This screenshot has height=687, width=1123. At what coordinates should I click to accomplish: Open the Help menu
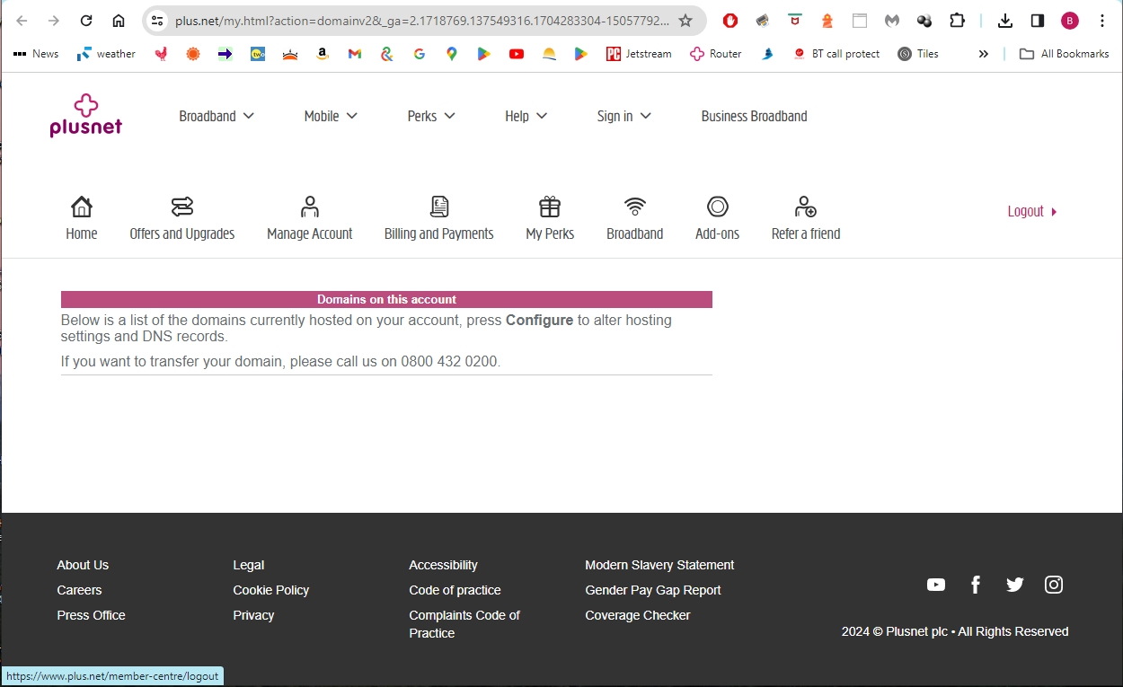[526, 116]
